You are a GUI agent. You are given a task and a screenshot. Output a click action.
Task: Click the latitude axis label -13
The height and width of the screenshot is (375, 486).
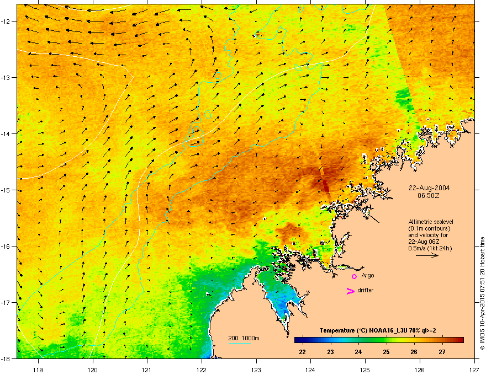coord(6,77)
